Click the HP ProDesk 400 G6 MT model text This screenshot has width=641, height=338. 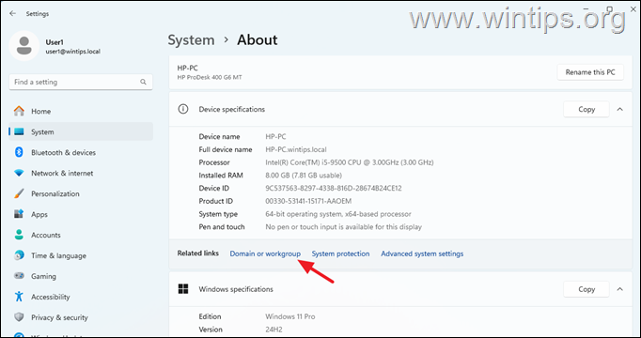[x=210, y=77]
